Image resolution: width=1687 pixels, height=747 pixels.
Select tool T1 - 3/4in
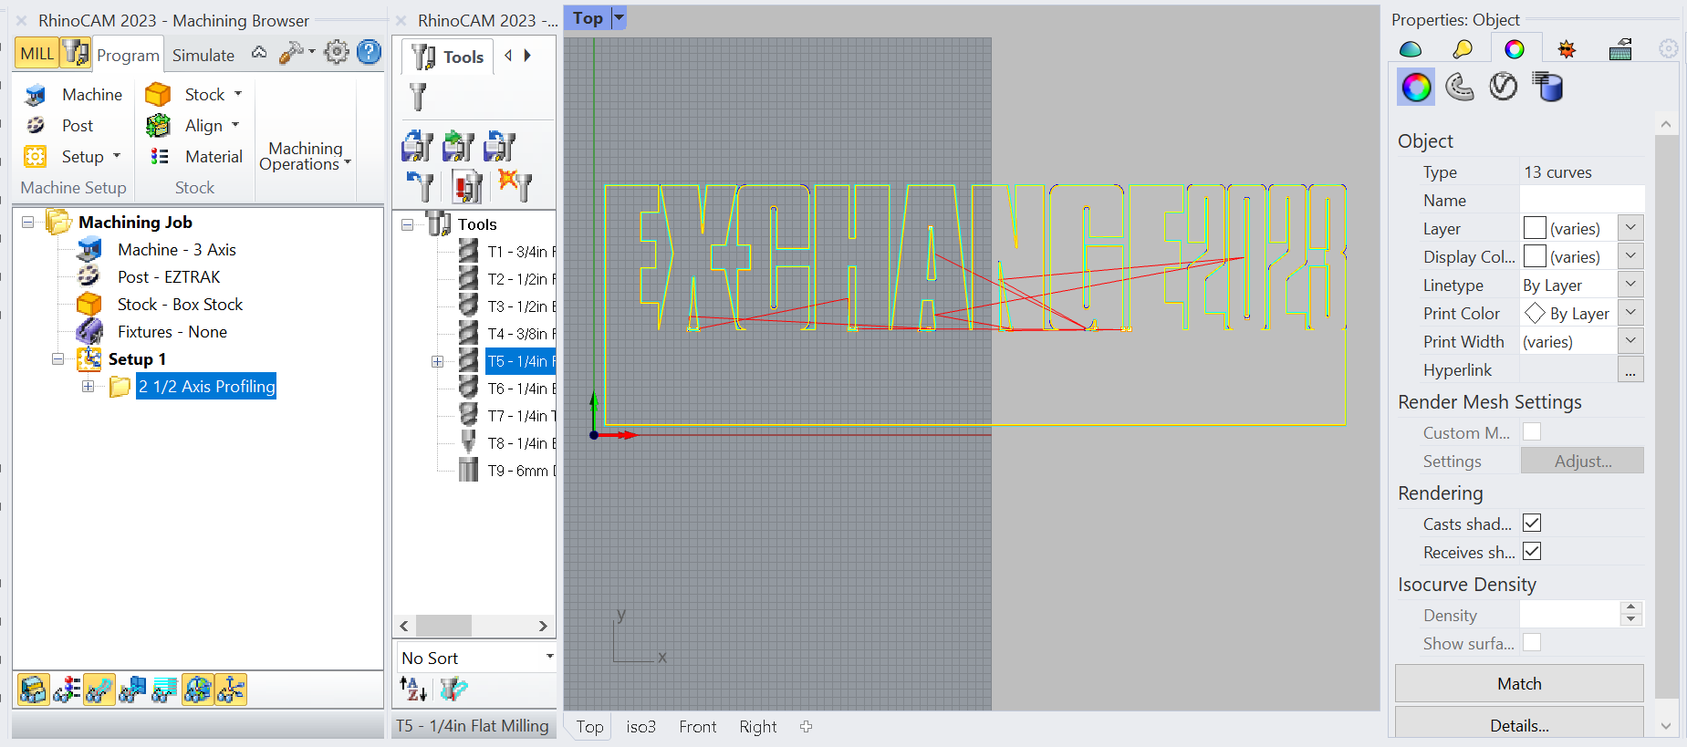(520, 252)
